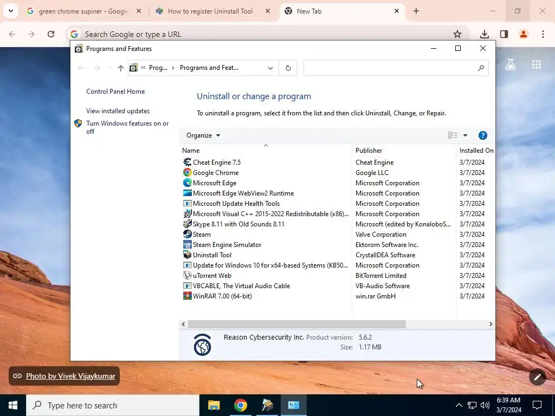Open Chrome profile avatar

523,34
